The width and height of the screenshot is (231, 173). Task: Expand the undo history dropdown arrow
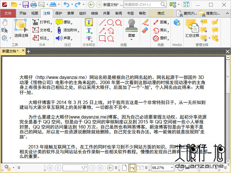pos(72,5)
